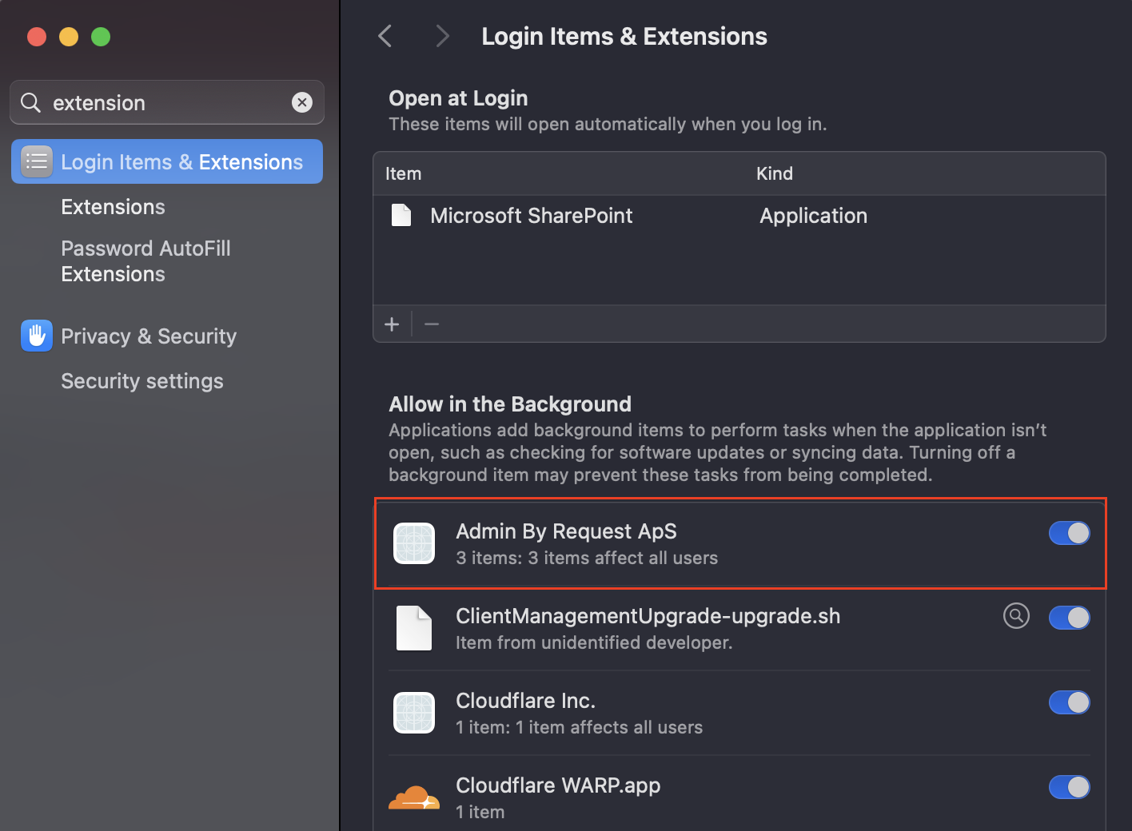The height and width of the screenshot is (831, 1132).
Task: Click the ClientManagementUpgrade-upgrade.sh file icon
Action: (414, 628)
